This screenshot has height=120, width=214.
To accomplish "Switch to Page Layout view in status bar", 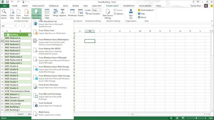I will coord(177,118).
